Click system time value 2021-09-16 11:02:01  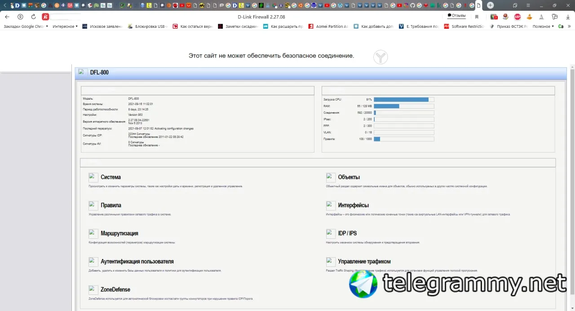coord(141,104)
